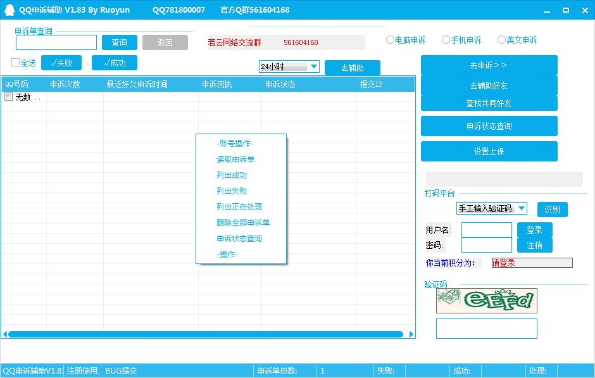The width and height of the screenshot is (595, 378).
Task: Choose 申诉状态查询 in the context menu
Action: coord(239,239)
